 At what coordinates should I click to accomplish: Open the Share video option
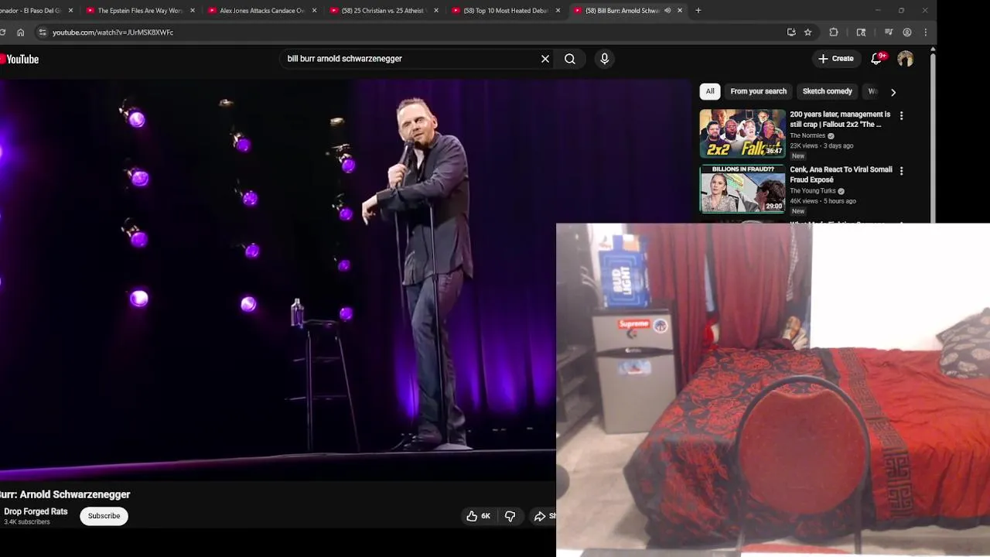click(x=544, y=516)
